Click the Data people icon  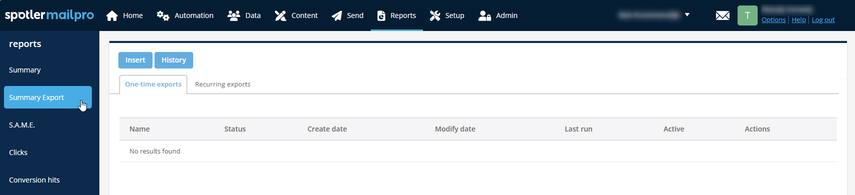233,15
